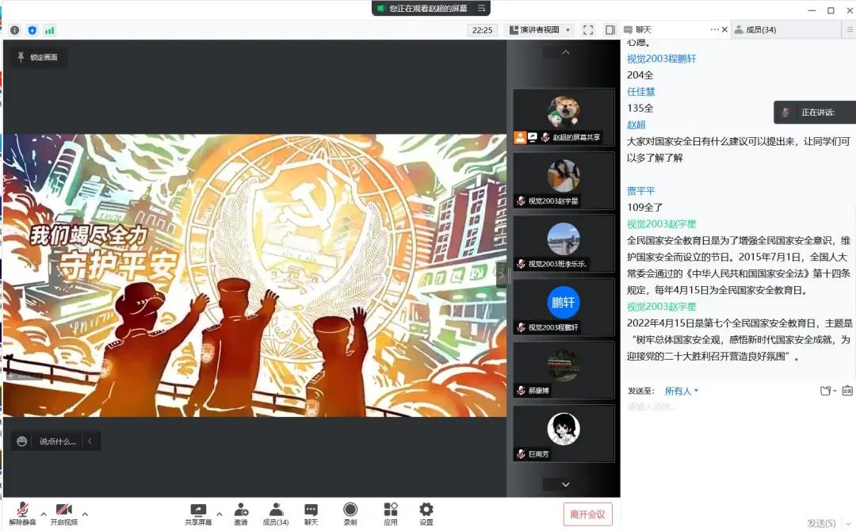856x531 pixels.
Task: Open the 所有人 recipient dropdown
Action: (x=681, y=391)
